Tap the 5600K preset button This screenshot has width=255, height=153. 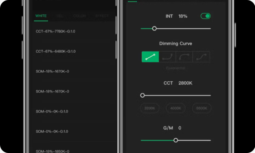click(202, 108)
